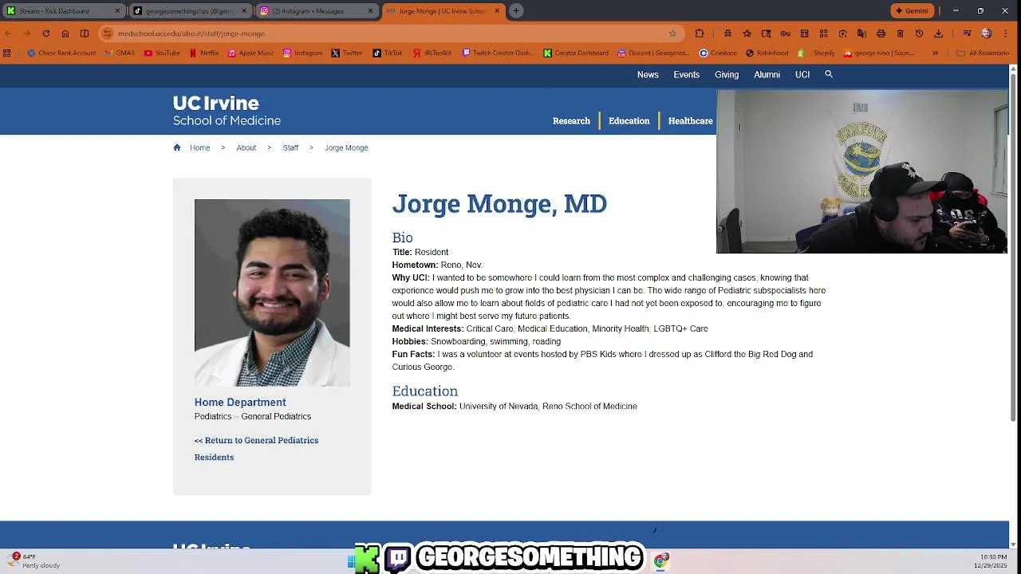View site information icon in address bar
Viewport: 1021px width, 574px height.
[108, 33]
